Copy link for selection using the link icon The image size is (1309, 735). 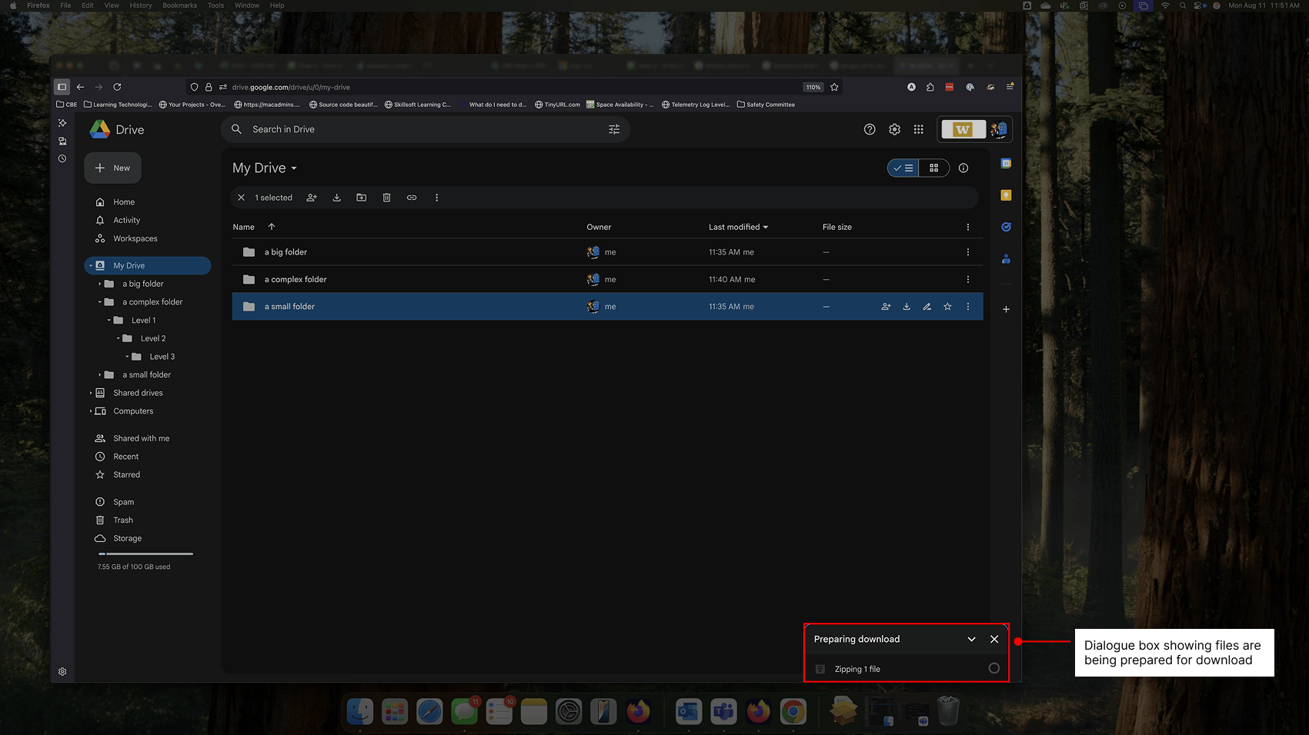412,198
